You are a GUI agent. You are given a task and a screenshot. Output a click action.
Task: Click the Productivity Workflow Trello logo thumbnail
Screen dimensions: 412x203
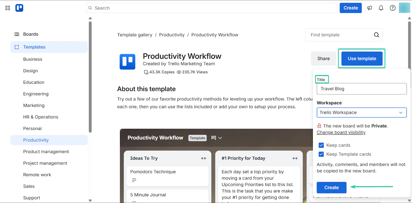127,62
